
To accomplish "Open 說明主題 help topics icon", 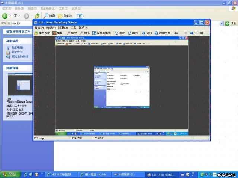I will click(156, 33).
